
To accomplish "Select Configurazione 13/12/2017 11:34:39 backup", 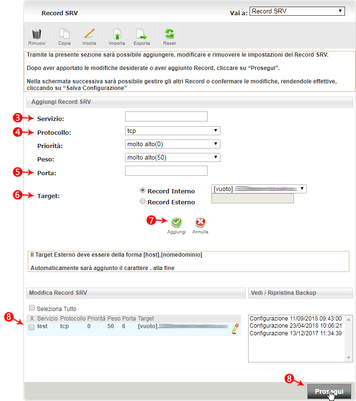I will [x=295, y=333].
